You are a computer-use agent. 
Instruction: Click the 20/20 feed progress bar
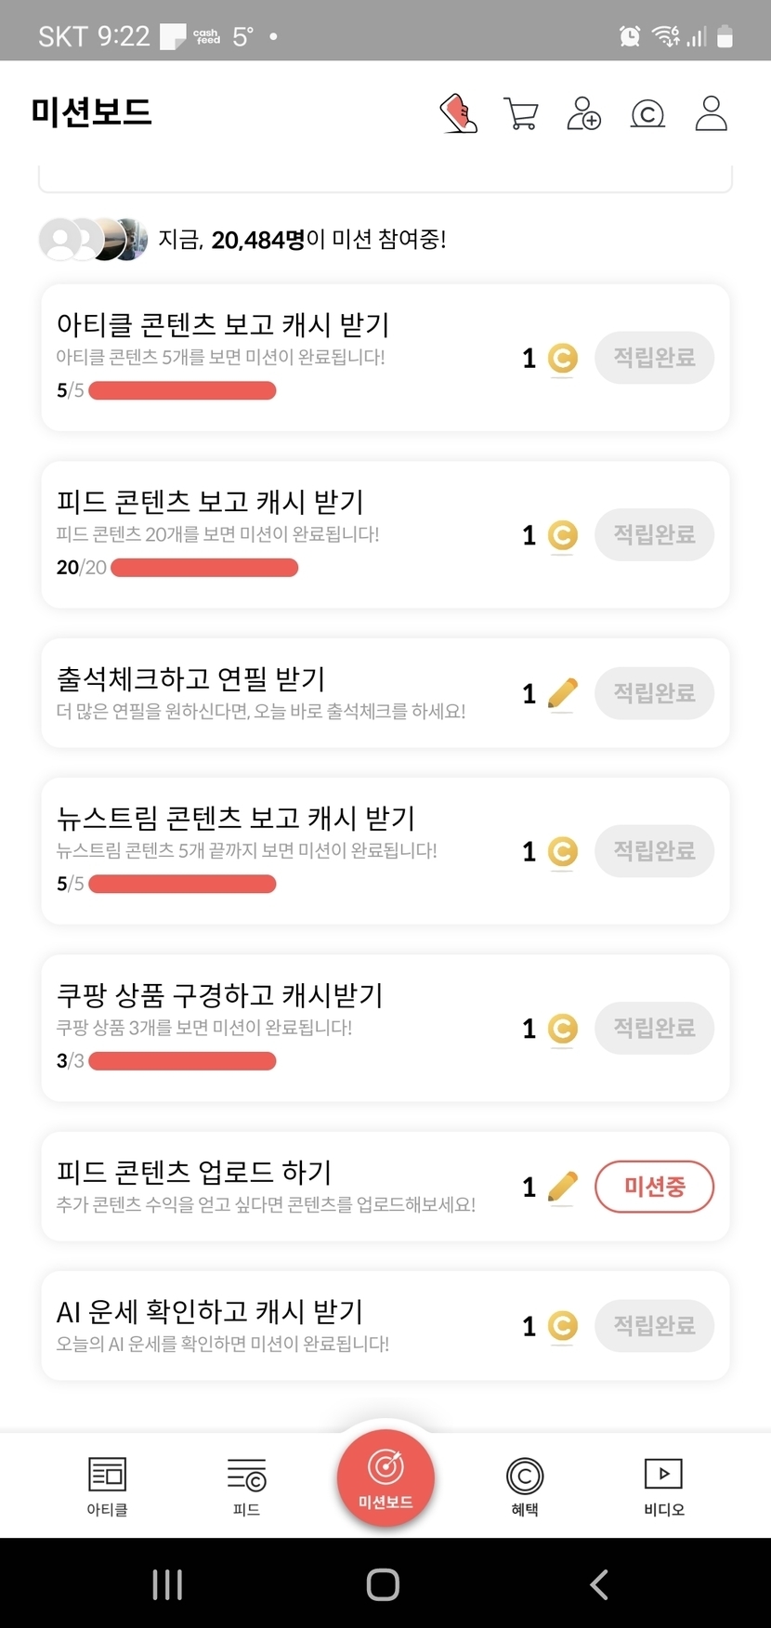coord(204,568)
